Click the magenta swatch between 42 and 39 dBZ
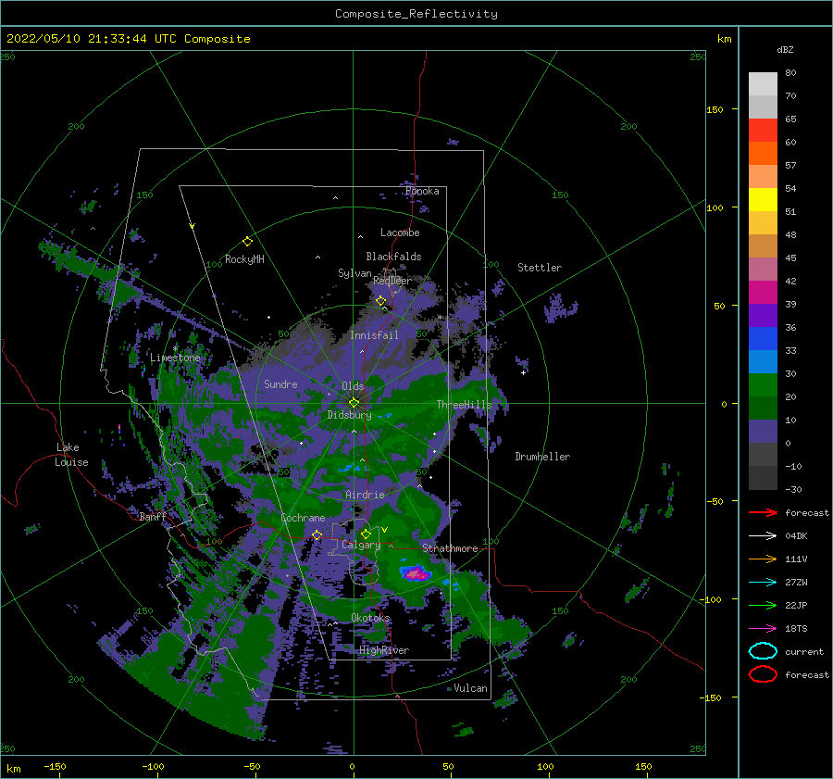Viewport: 833px width, 779px height. (x=763, y=292)
